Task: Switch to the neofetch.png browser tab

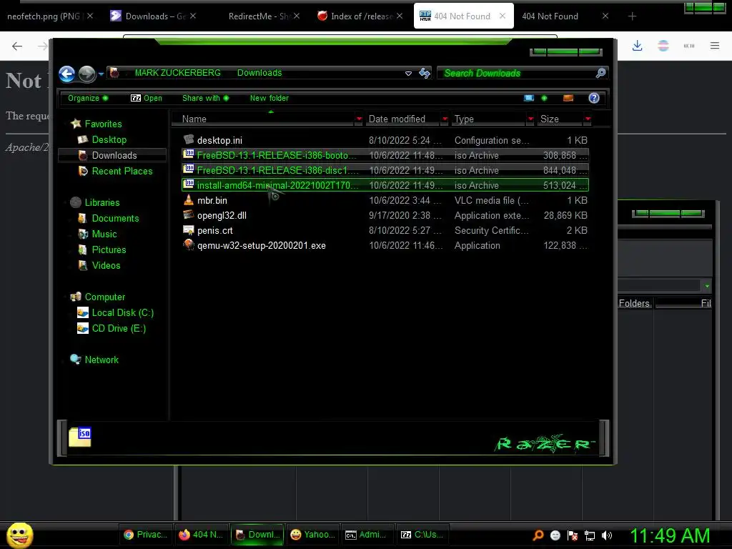Action: click(44, 16)
